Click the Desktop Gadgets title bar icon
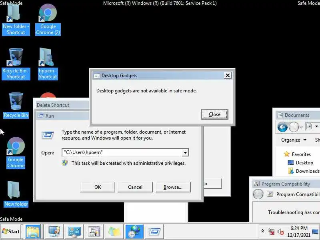320x240 pixels. point(96,76)
